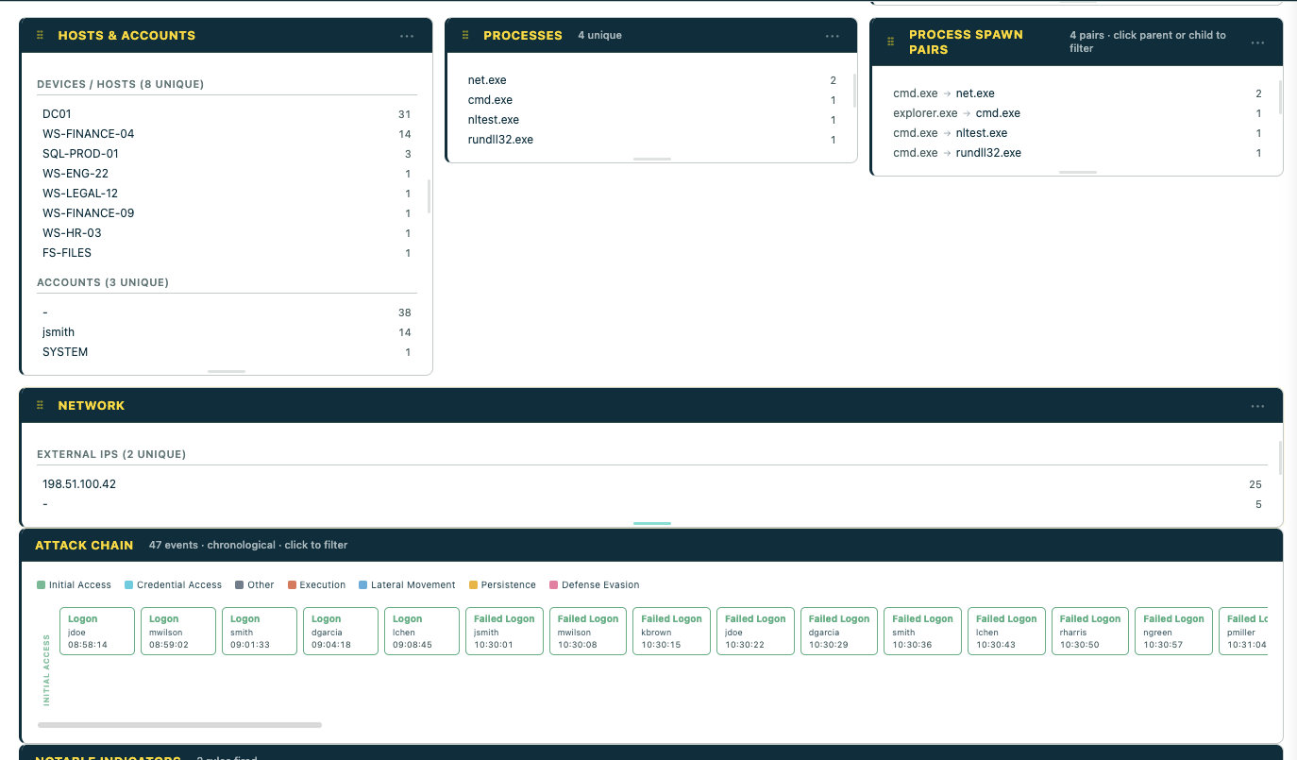Grab the Process Spawn Pairs drag handle
This screenshot has height=760, width=1297.
[x=892, y=42]
